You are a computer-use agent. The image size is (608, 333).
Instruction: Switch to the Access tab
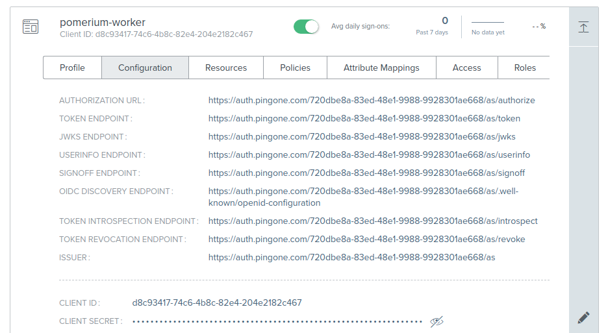(467, 68)
